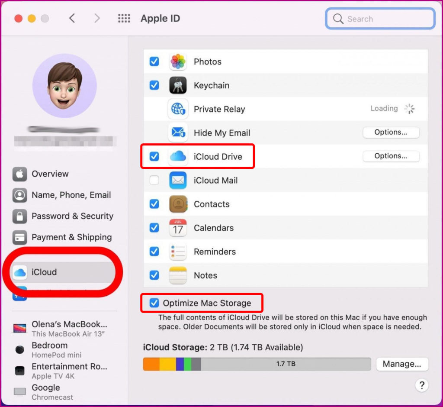Click the Keychain icon
The width and height of the screenshot is (443, 407).
coord(178,85)
